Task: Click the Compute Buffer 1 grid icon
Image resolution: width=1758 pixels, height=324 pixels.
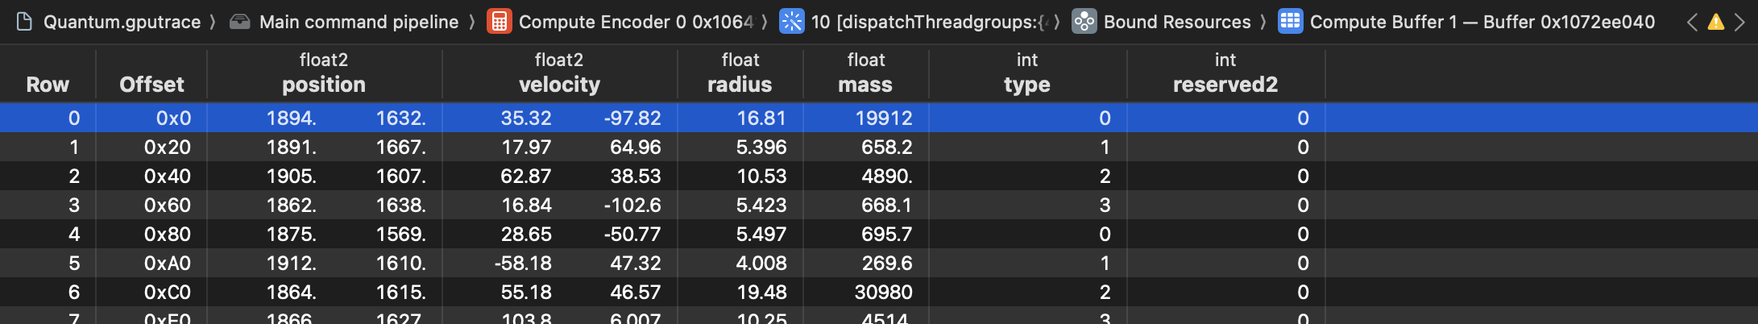Action: (x=1290, y=22)
